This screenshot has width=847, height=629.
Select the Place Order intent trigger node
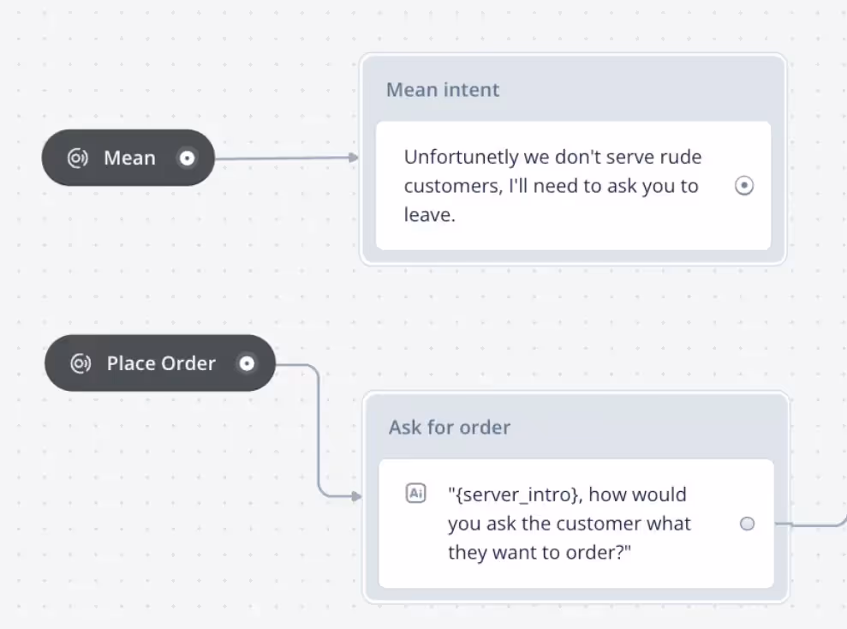(x=160, y=363)
